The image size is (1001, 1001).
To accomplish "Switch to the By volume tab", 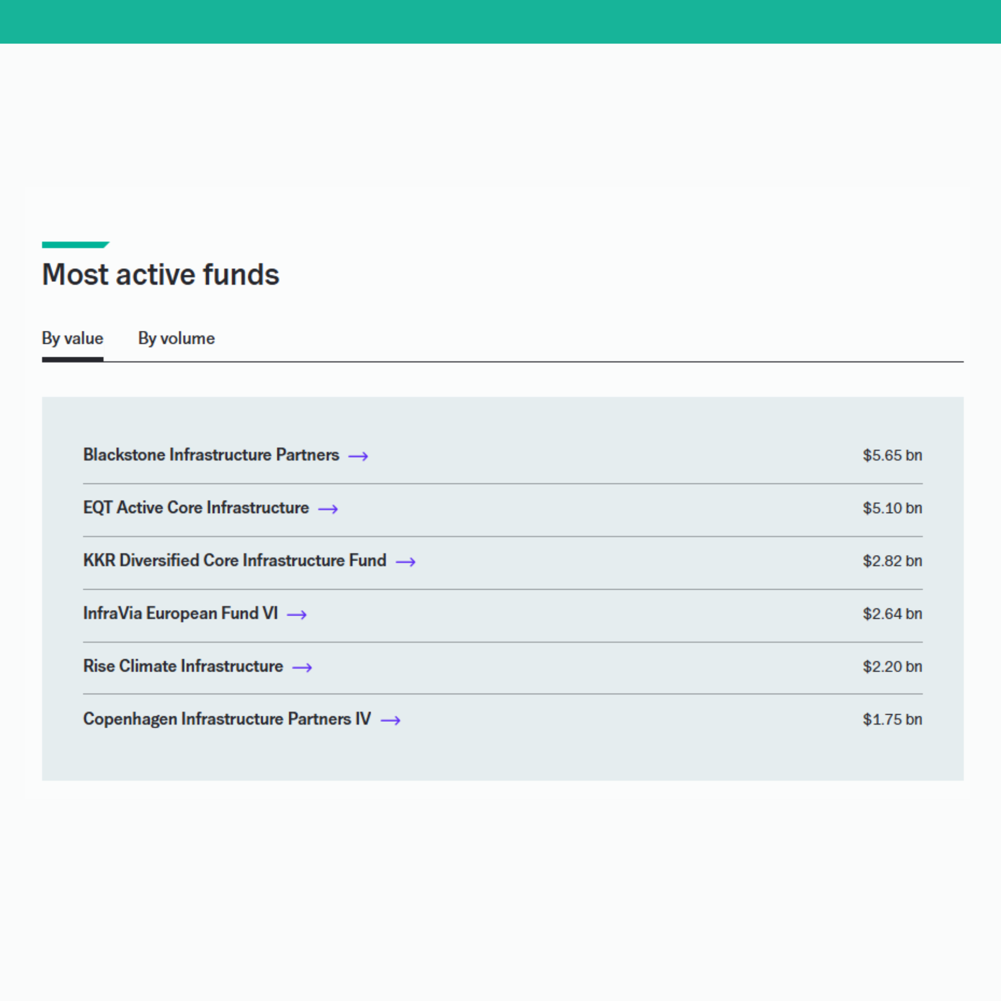I will [176, 338].
